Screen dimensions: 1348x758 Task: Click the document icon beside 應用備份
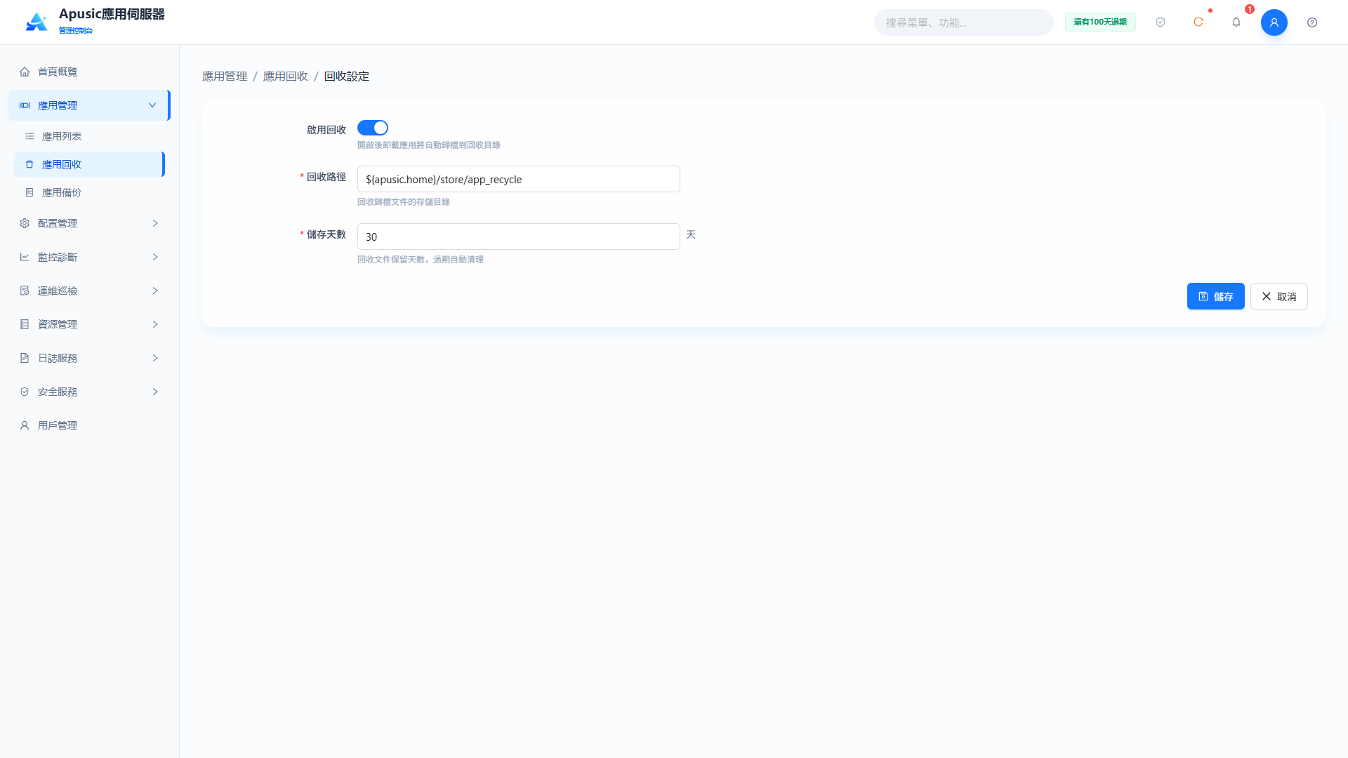pyautogui.click(x=29, y=192)
